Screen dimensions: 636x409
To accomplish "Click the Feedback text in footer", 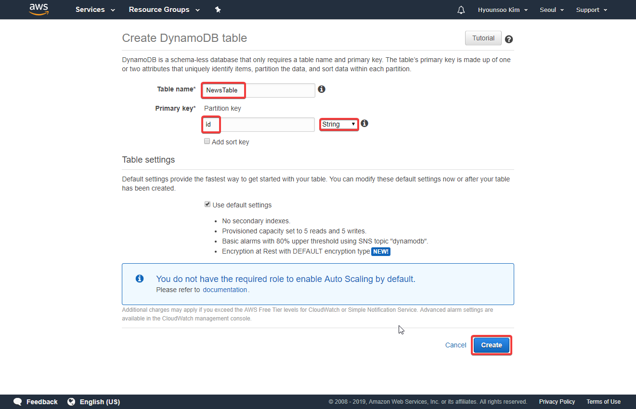I will 42,402.
